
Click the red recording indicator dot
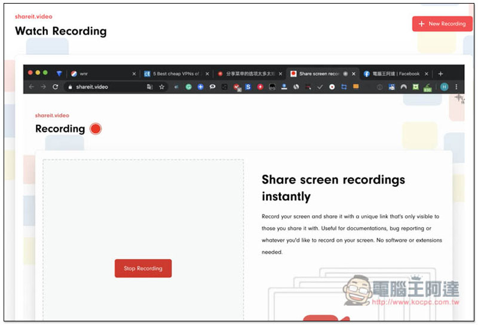[96, 128]
